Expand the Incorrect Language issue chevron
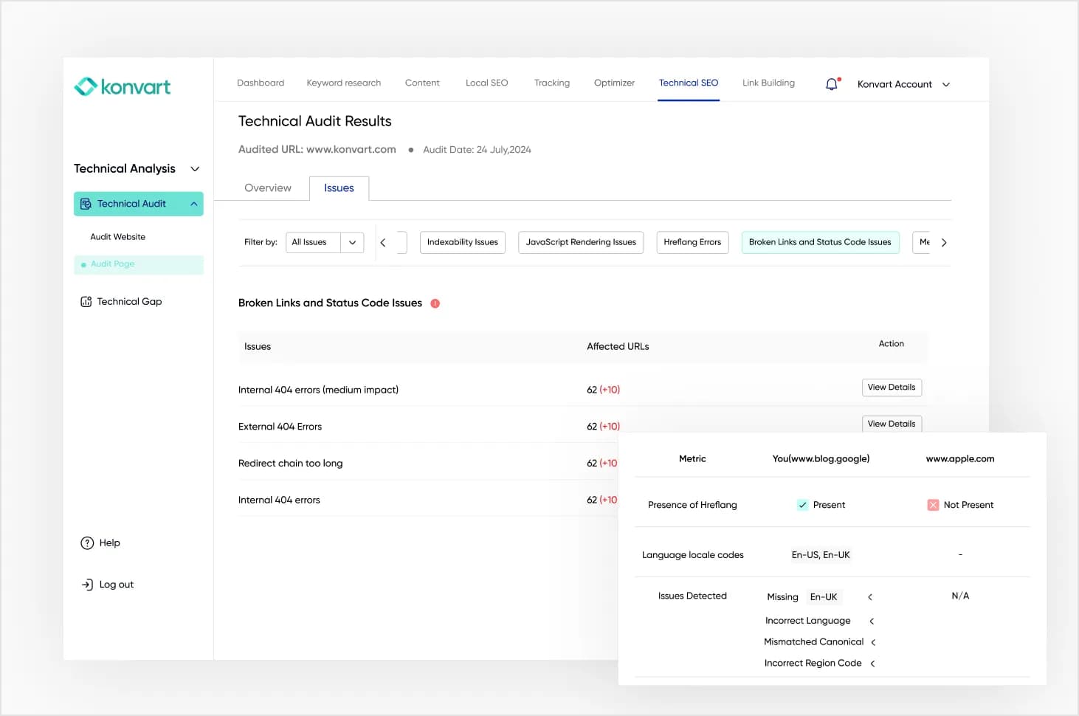Screen dimensions: 1079x716 (x=872, y=622)
